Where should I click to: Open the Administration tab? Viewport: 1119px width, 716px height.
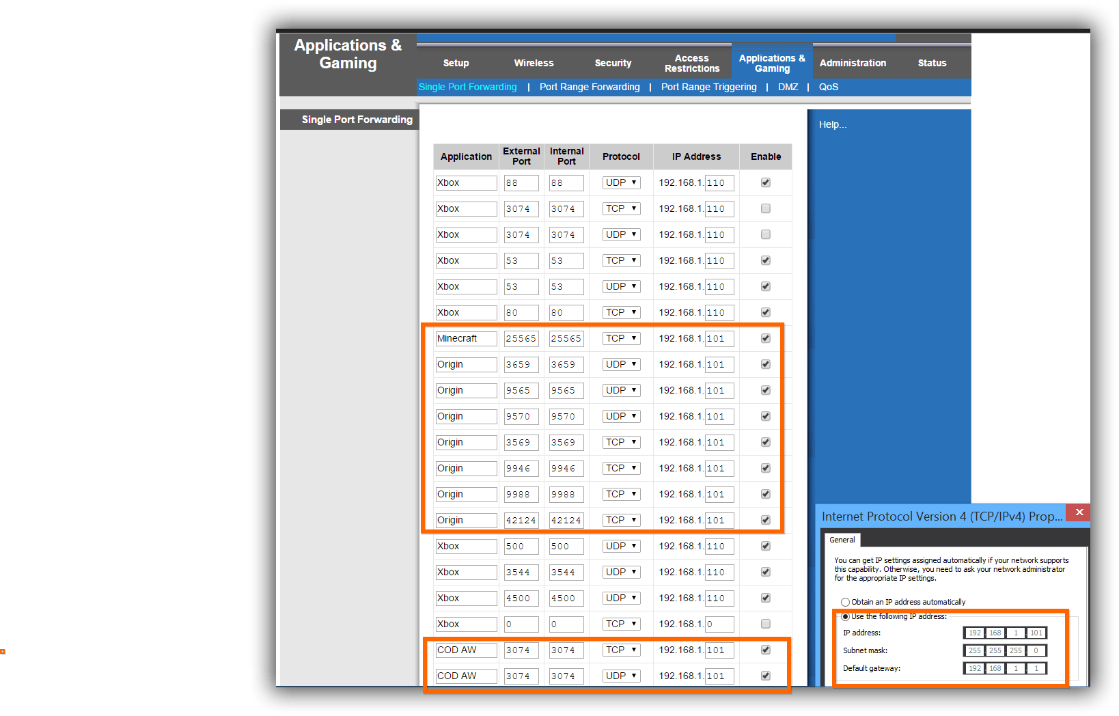pos(853,63)
